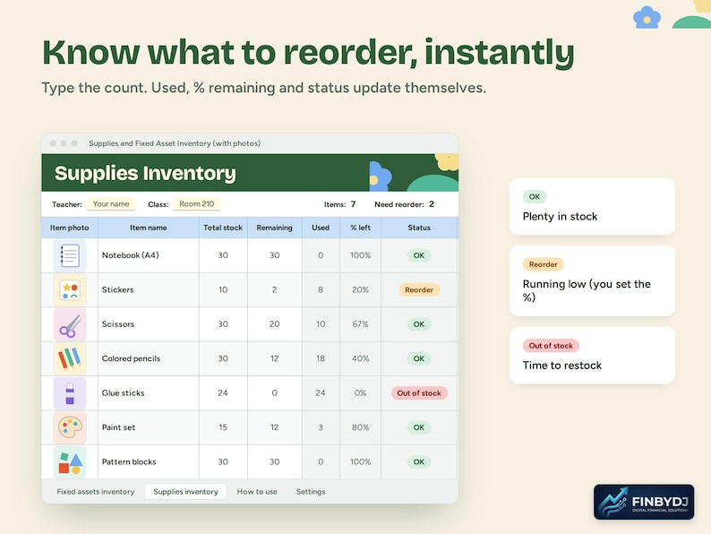Switch to the Settings tab
Viewport: 711px width, 534px height.
(311, 492)
